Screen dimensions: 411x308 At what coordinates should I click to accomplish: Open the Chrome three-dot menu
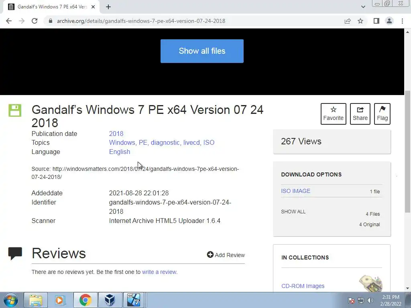pos(402,21)
